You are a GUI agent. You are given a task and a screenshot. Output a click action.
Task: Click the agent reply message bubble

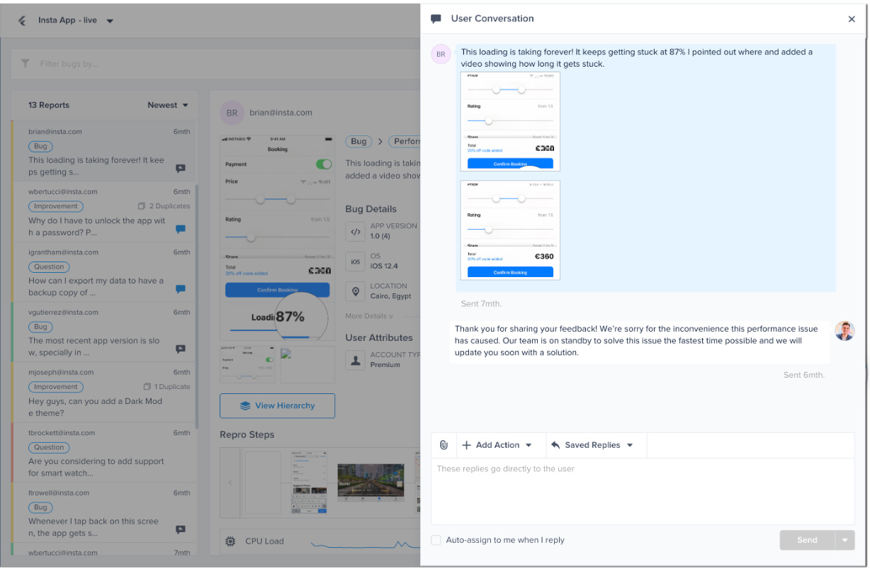coord(640,341)
